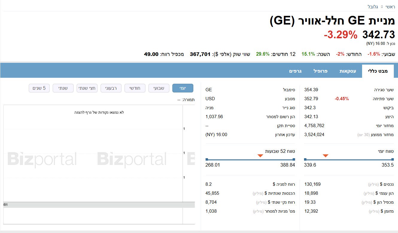This screenshot has height=233, width=398.
Task: Click the daily range low endpoint 339.6
Action: click(310, 165)
